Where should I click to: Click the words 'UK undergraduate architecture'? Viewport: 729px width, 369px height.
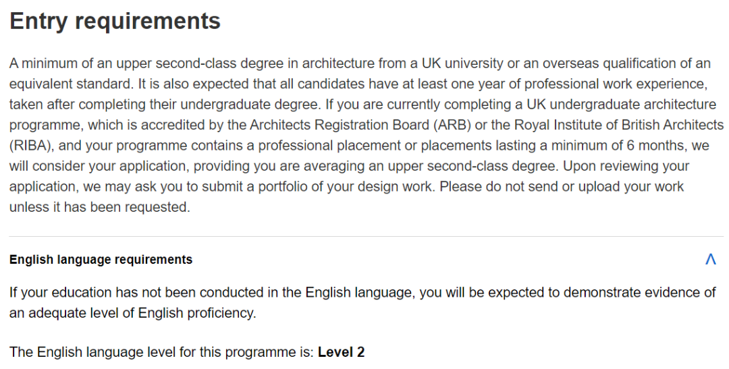click(x=622, y=104)
